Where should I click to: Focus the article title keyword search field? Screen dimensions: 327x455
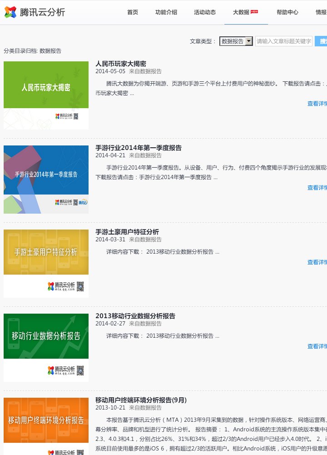pos(283,41)
